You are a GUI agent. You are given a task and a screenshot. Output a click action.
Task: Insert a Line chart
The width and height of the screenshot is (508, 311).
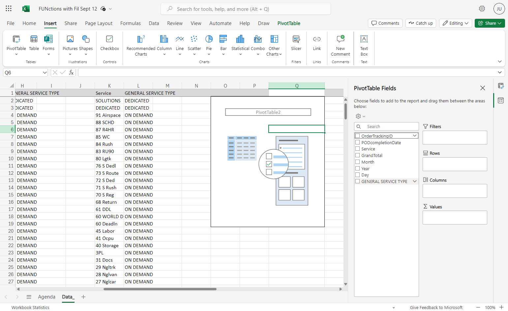180,45
